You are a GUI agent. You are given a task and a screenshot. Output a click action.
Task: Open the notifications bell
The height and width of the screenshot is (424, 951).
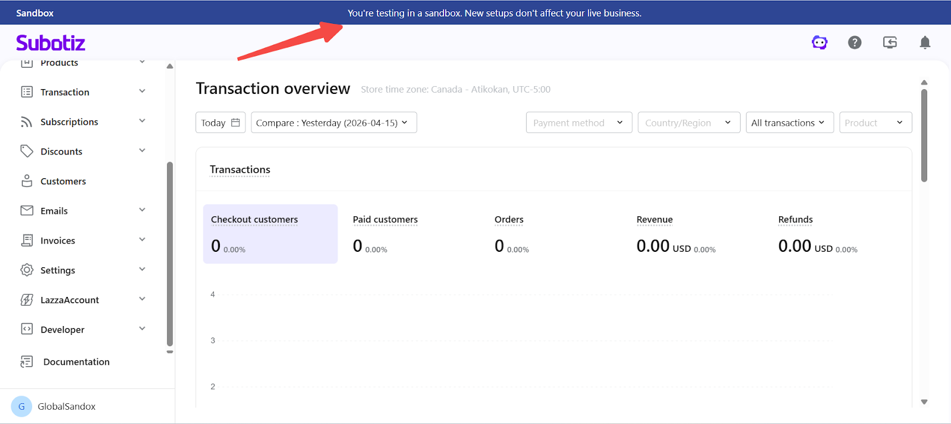coord(925,42)
